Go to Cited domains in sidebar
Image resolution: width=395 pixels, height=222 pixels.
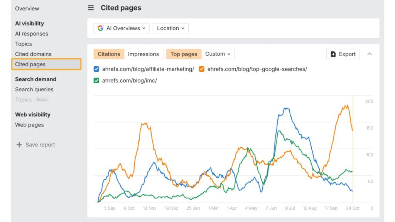tap(33, 54)
